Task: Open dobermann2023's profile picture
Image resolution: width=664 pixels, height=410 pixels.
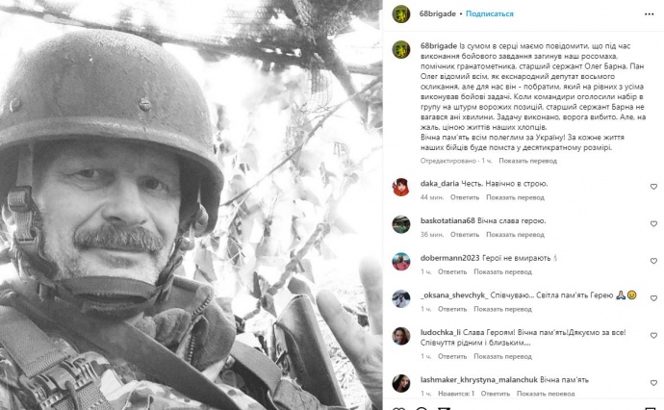Action: click(x=400, y=262)
